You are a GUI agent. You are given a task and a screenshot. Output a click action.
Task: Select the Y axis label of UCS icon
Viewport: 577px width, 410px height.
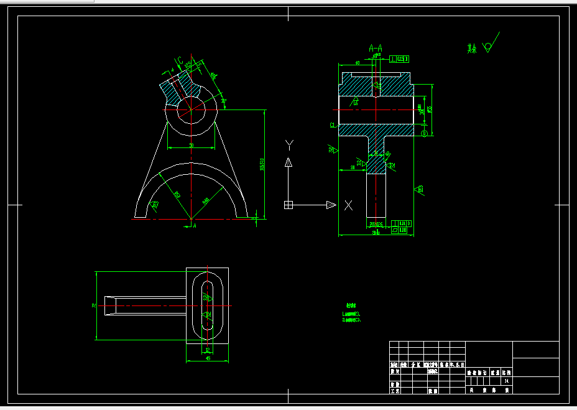(289, 145)
